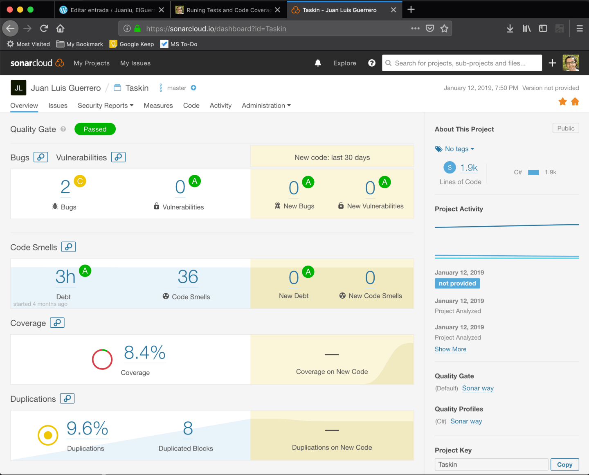This screenshot has width=589, height=475.
Task: Click the 36 code smells count
Action: pos(188,277)
